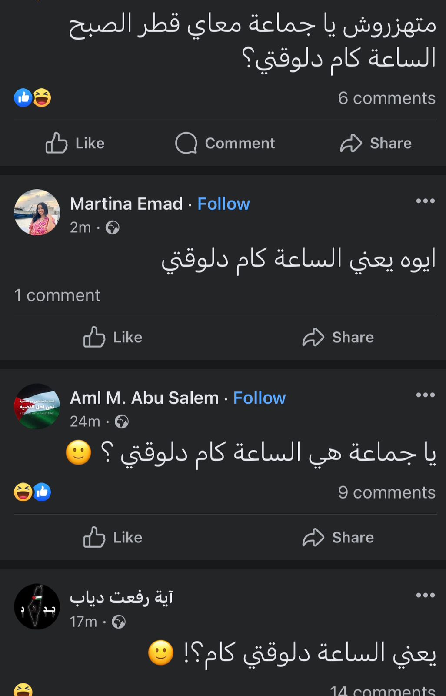
Task: Open options menu for Martina Emad's post
Action: [x=425, y=201]
